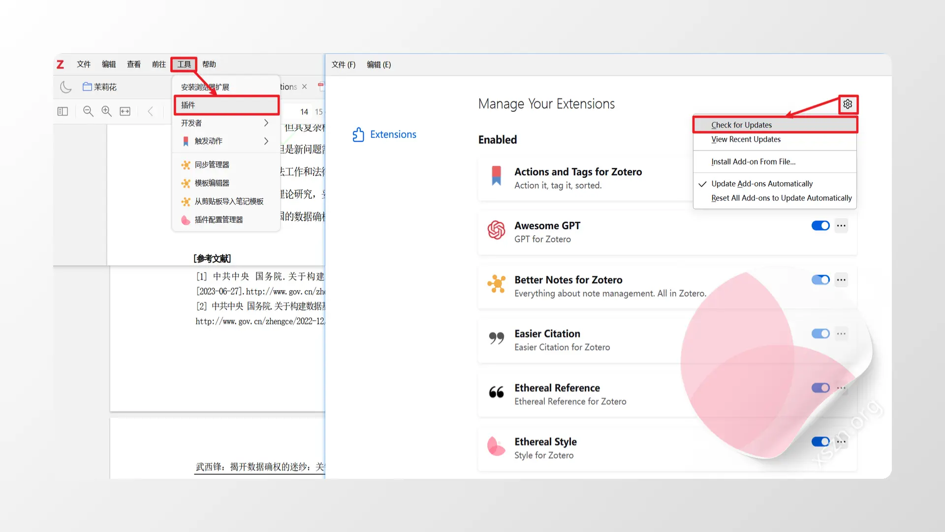Click the Actions and Tags bookmark icon
The width and height of the screenshot is (945, 532).
[496, 176]
